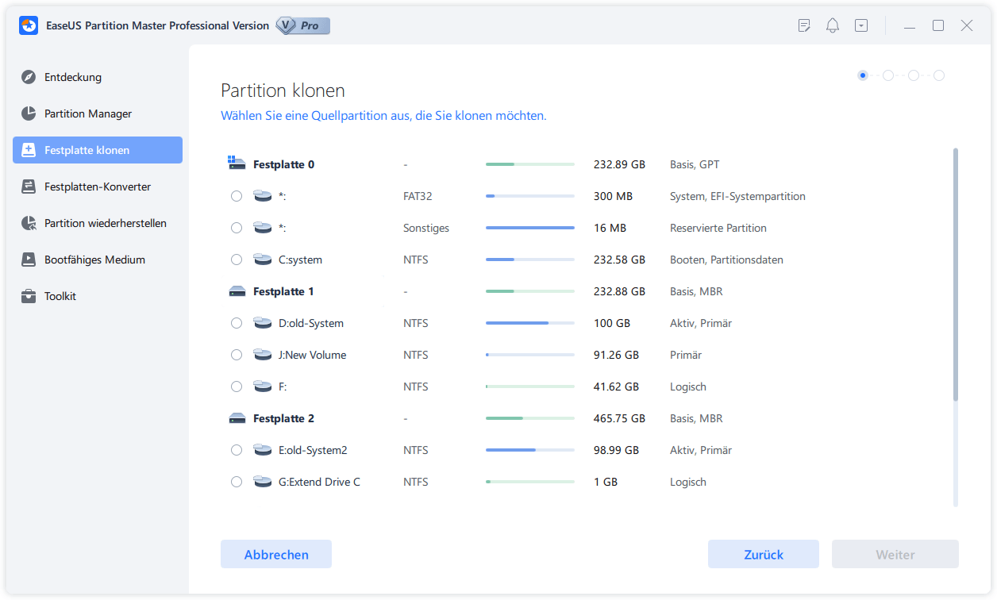Click the Sonstiges partition drive icon
The width and height of the screenshot is (997, 600).
pos(262,228)
